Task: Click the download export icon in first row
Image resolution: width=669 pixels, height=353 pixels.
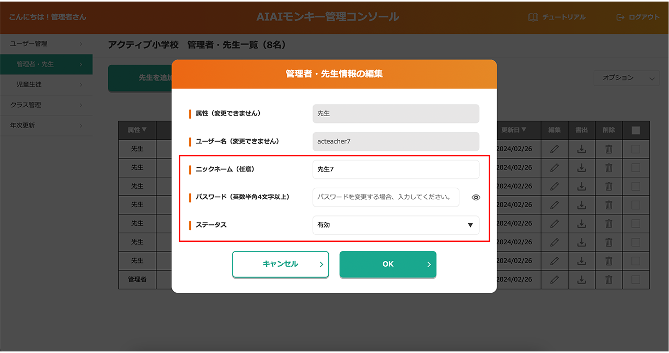Action: 581,149
